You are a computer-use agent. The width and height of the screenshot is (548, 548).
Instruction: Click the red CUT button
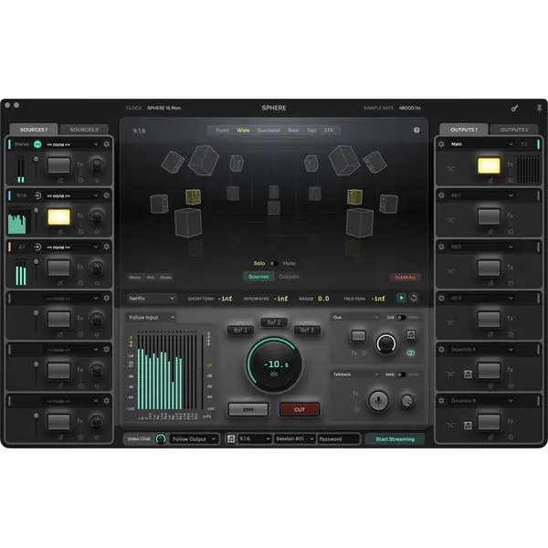[x=300, y=409]
